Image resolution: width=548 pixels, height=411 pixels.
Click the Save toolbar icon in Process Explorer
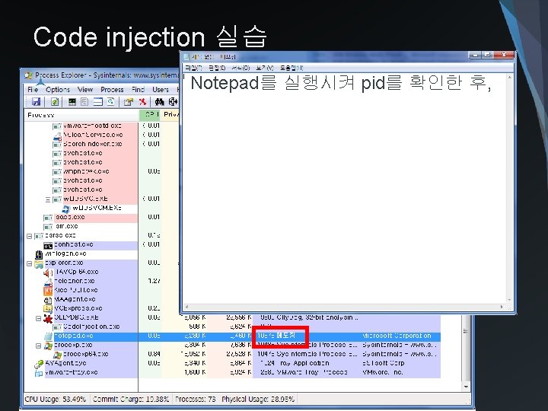click(x=36, y=102)
